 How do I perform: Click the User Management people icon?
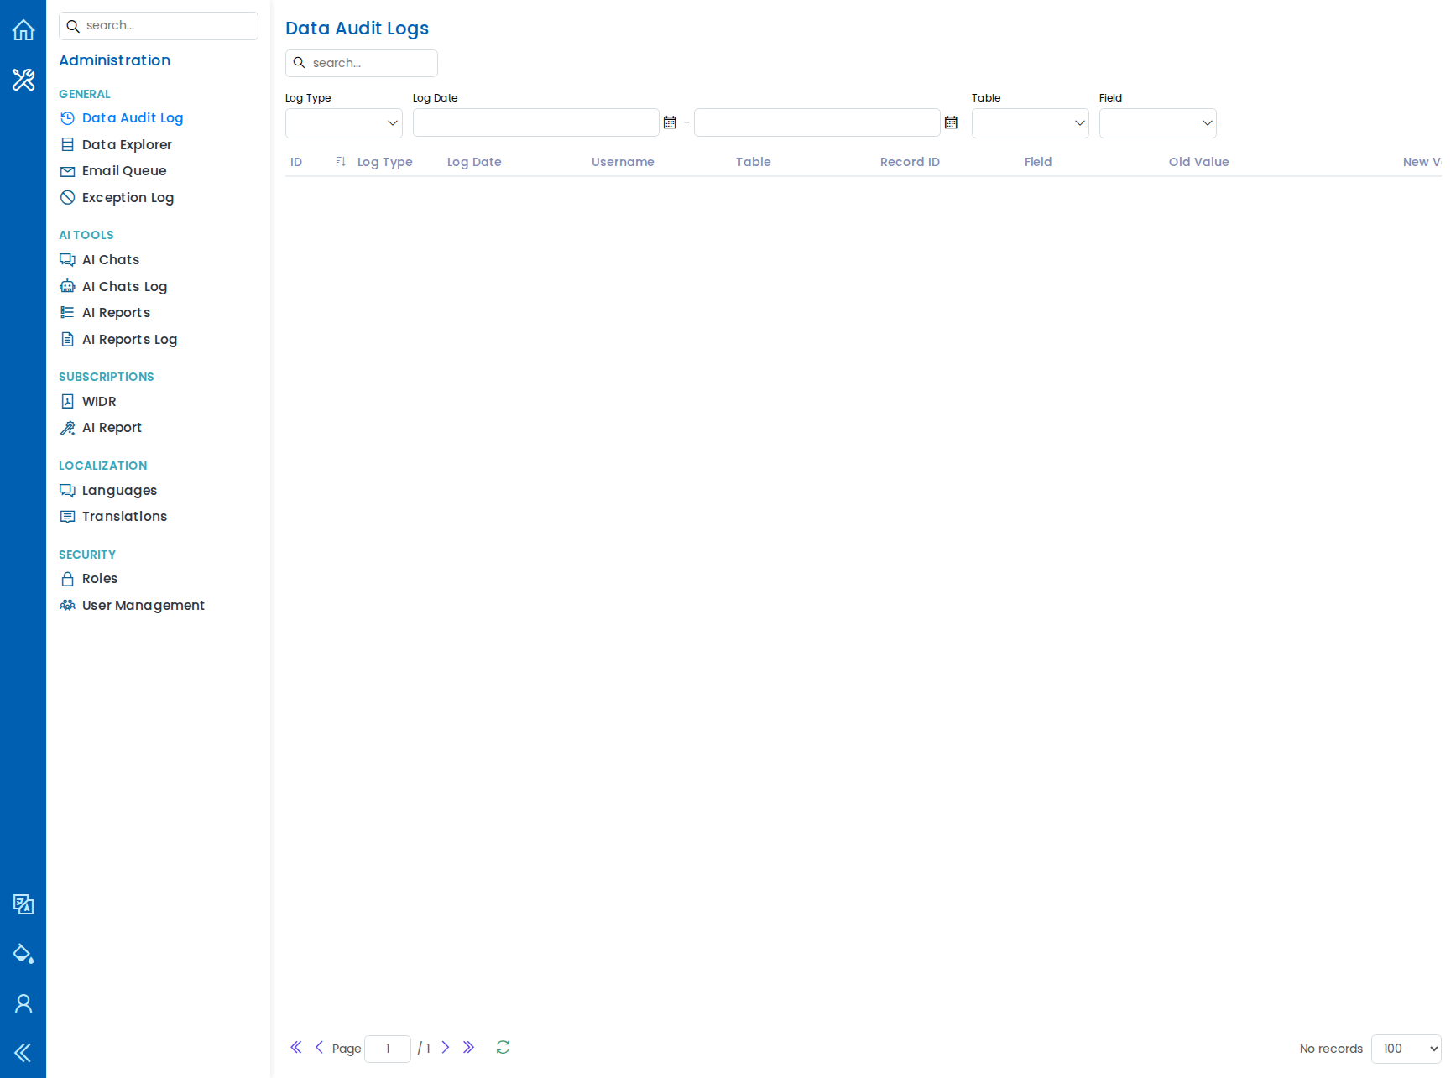(x=68, y=605)
